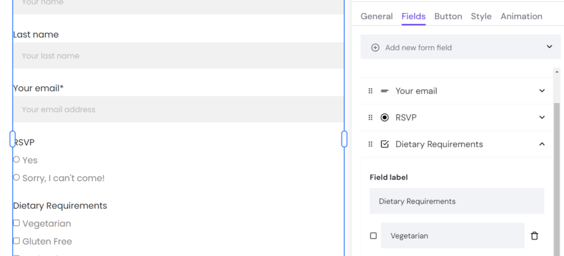
Task: Collapse the Dietary Requirements field section
Action: coord(542,145)
